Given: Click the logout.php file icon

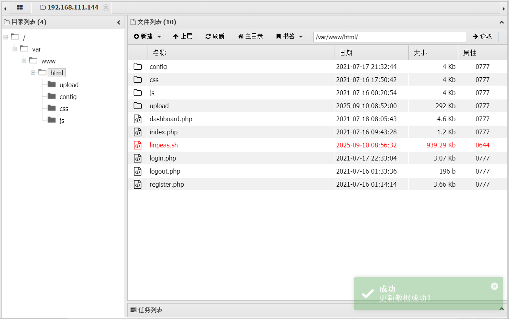Looking at the screenshot, I should [x=138, y=171].
